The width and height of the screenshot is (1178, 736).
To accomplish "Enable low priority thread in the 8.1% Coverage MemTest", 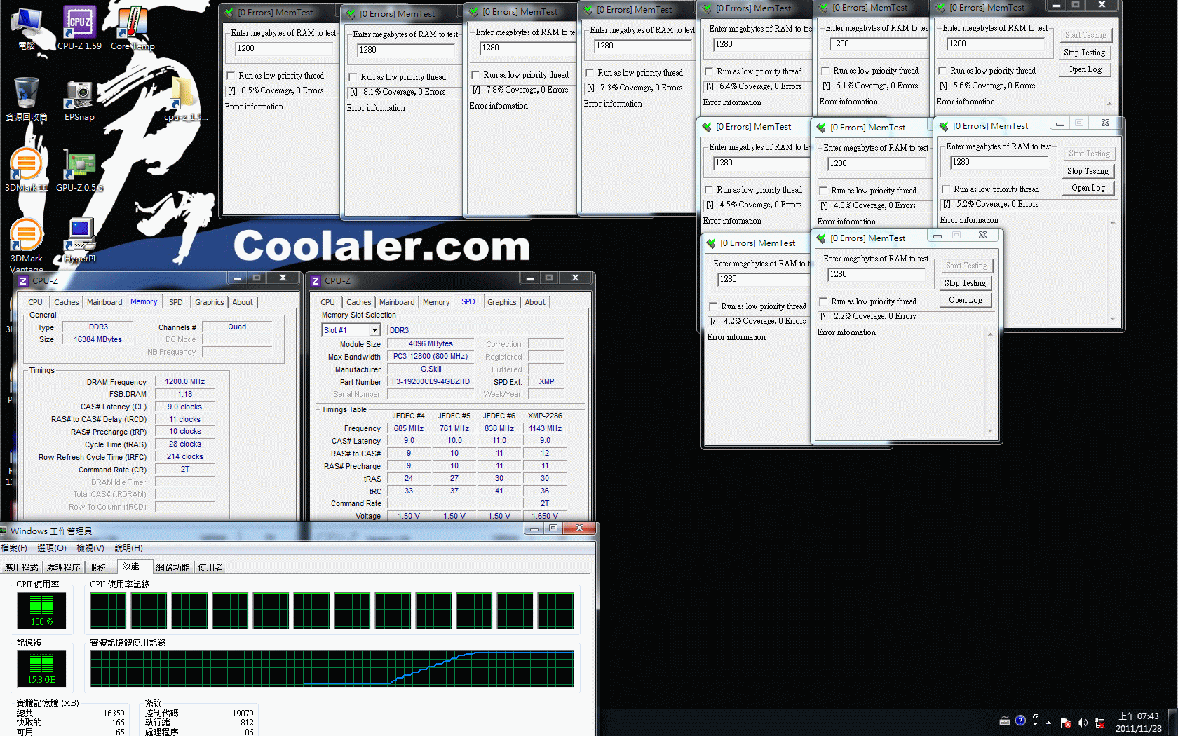I will tap(353, 77).
